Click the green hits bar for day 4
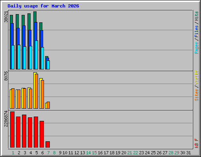 pos(29,22)
